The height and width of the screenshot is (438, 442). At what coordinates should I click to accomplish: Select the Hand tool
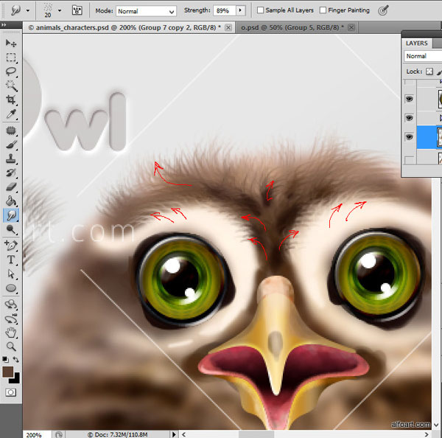[11, 333]
